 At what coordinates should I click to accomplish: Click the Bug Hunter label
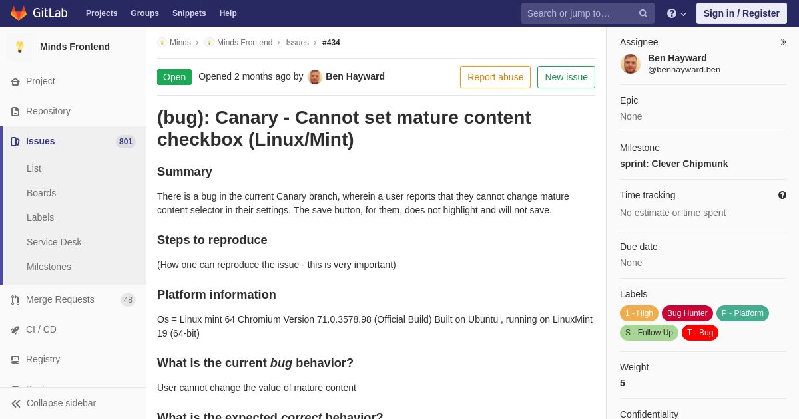click(687, 313)
